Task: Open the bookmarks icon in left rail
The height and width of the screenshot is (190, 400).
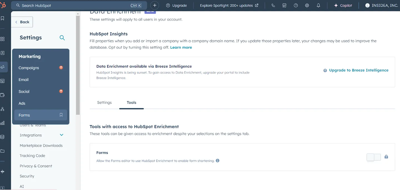Action: (x=2, y=18)
